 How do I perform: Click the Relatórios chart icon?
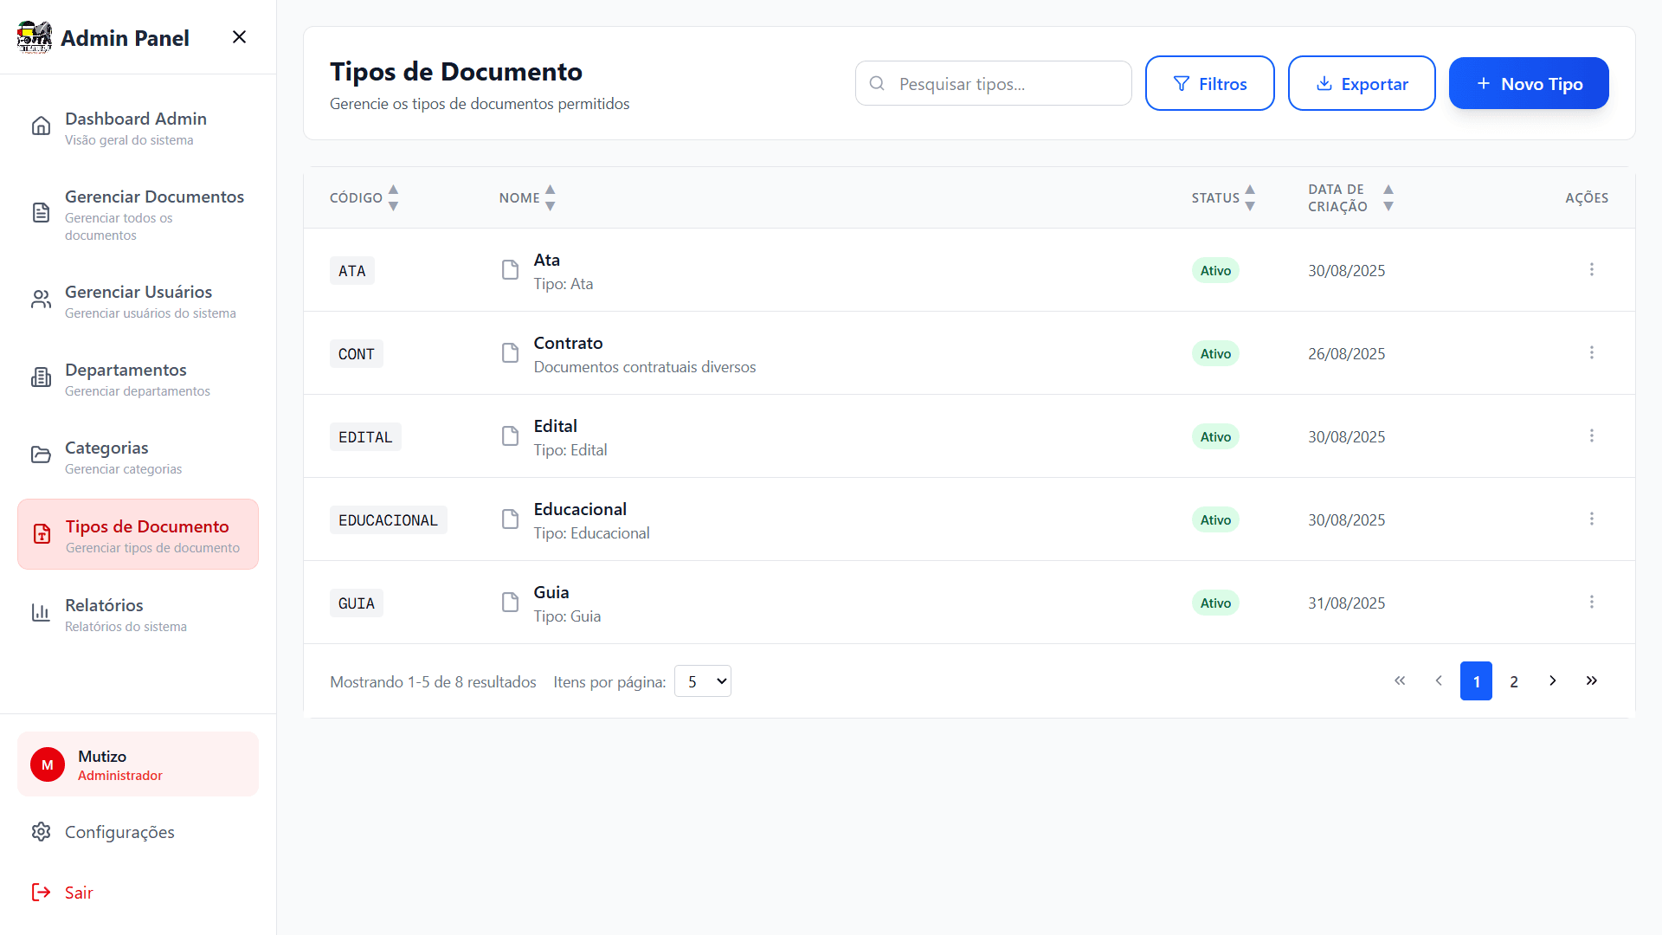(x=41, y=612)
